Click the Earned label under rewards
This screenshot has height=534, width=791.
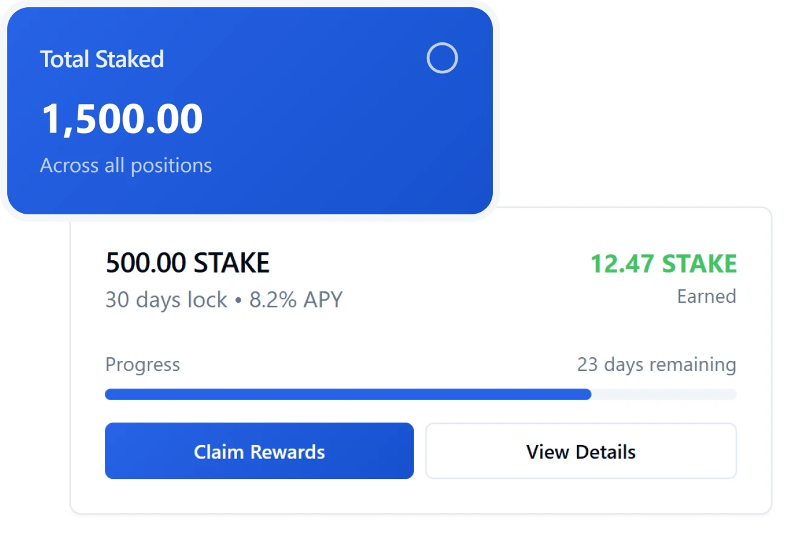(707, 297)
